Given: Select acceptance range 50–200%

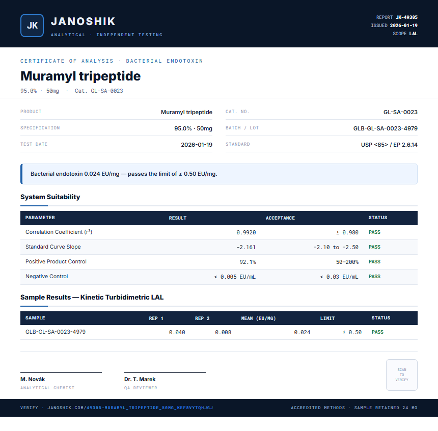Looking at the screenshot, I should click(347, 262).
